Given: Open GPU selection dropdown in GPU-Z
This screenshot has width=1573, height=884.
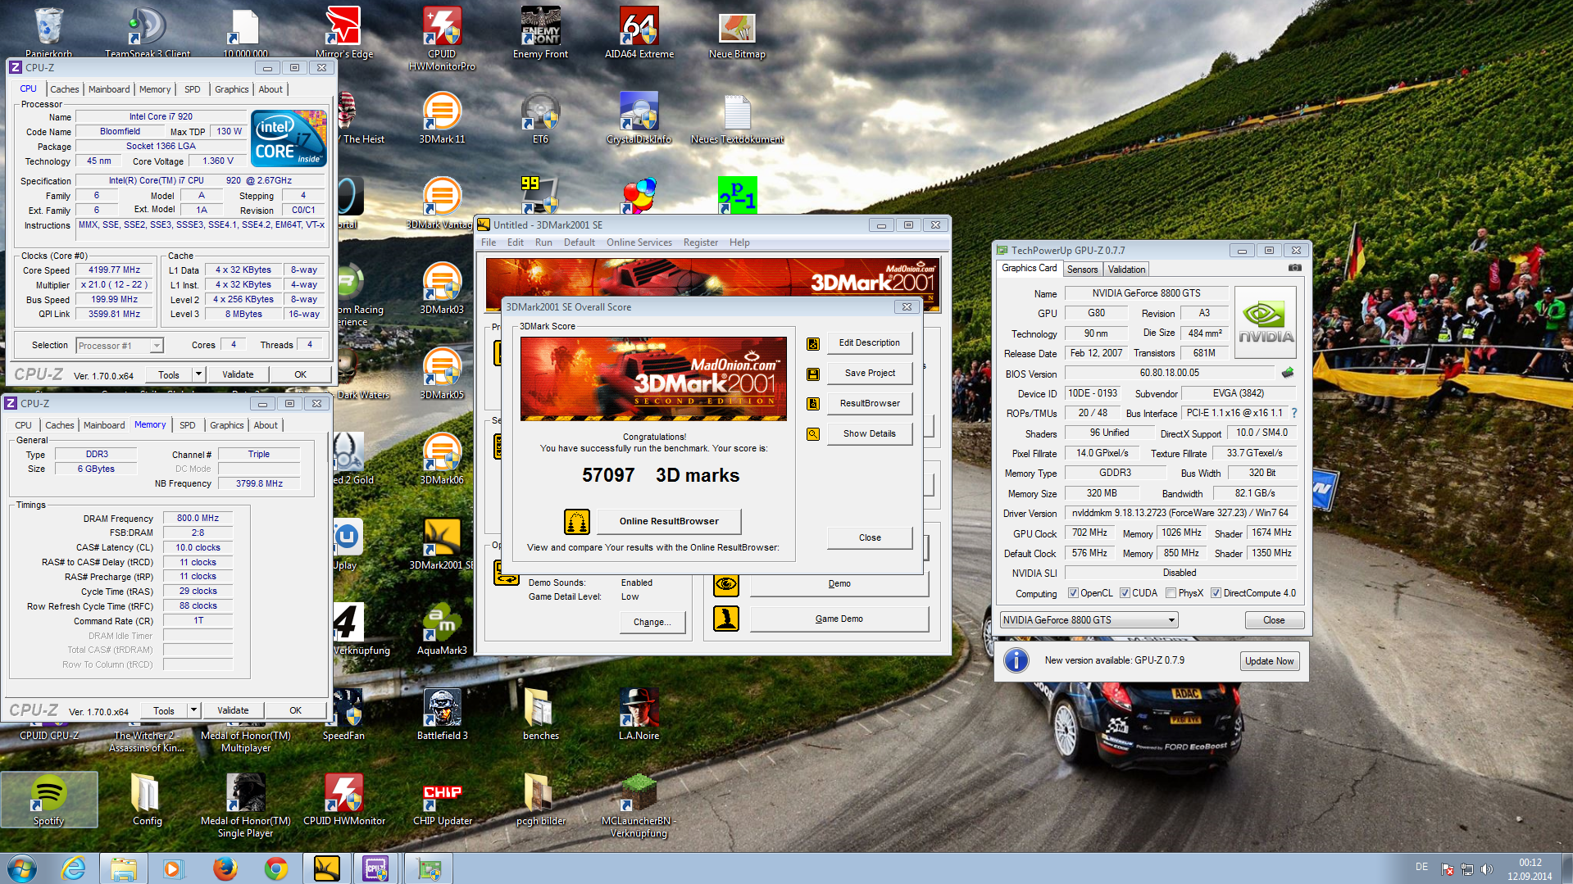Looking at the screenshot, I should (1089, 620).
